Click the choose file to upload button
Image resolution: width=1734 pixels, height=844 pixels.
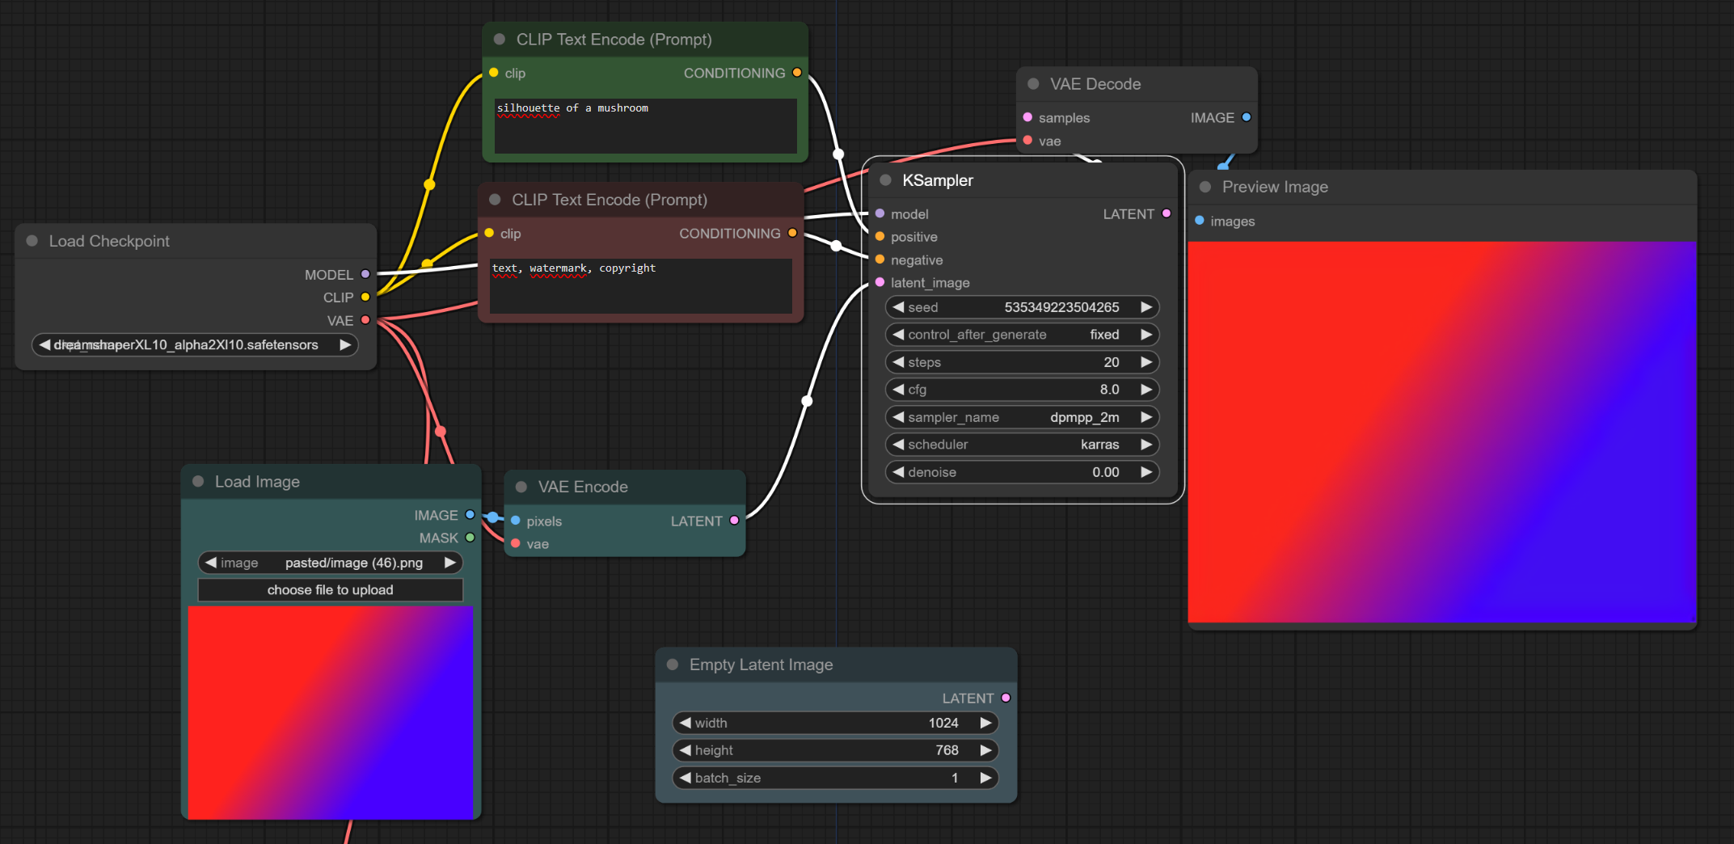click(330, 590)
